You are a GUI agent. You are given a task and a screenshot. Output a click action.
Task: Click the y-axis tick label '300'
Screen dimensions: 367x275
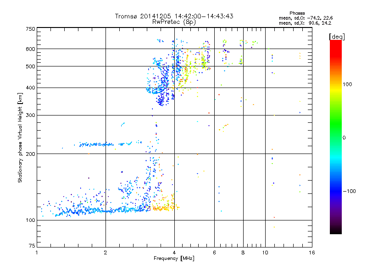[31, 115]
